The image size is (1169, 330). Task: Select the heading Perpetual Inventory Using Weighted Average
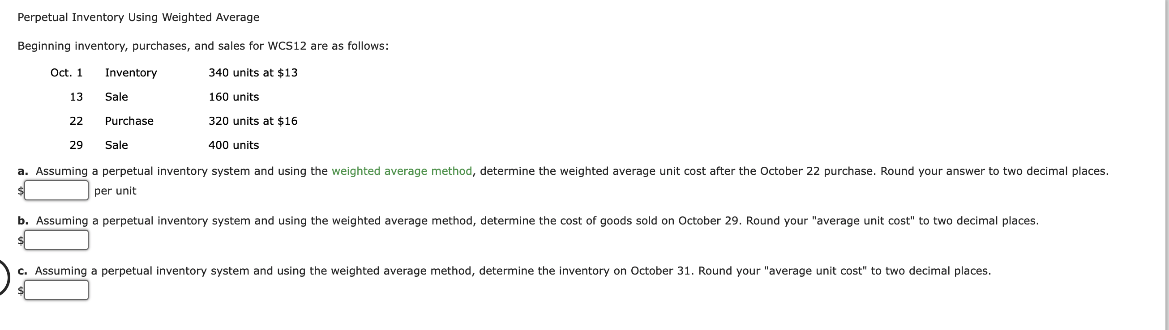pyautogui.click(x=137, y=17)
